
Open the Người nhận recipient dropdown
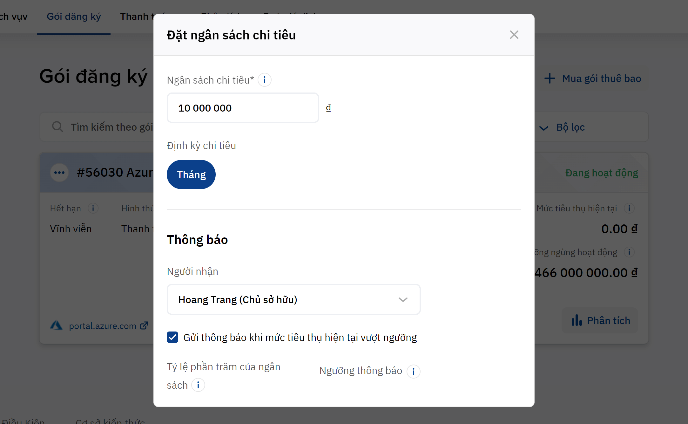[x=293, y=299]
